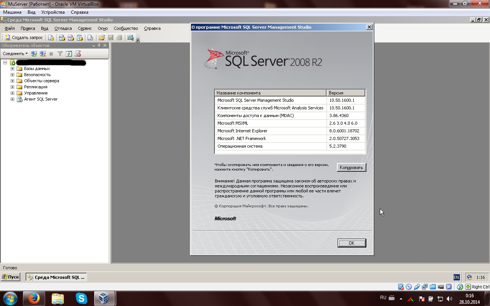This screenshot has height=306, width=490.
Task: Expand the "Объекты сервера" folder
Action: [x=12, y=81]
